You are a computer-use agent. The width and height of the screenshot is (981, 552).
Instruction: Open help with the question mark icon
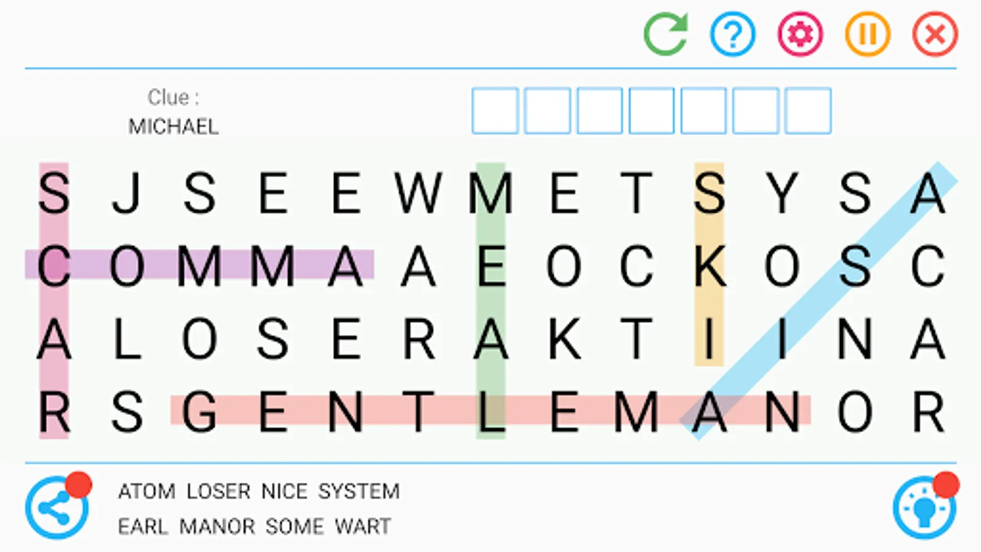coord(733,34)
